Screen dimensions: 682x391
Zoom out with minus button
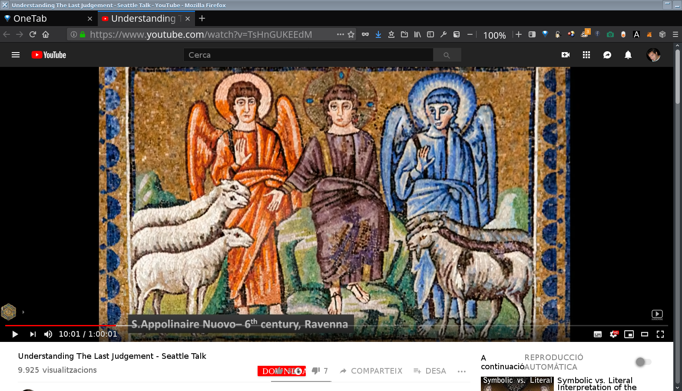coord(470,34)
